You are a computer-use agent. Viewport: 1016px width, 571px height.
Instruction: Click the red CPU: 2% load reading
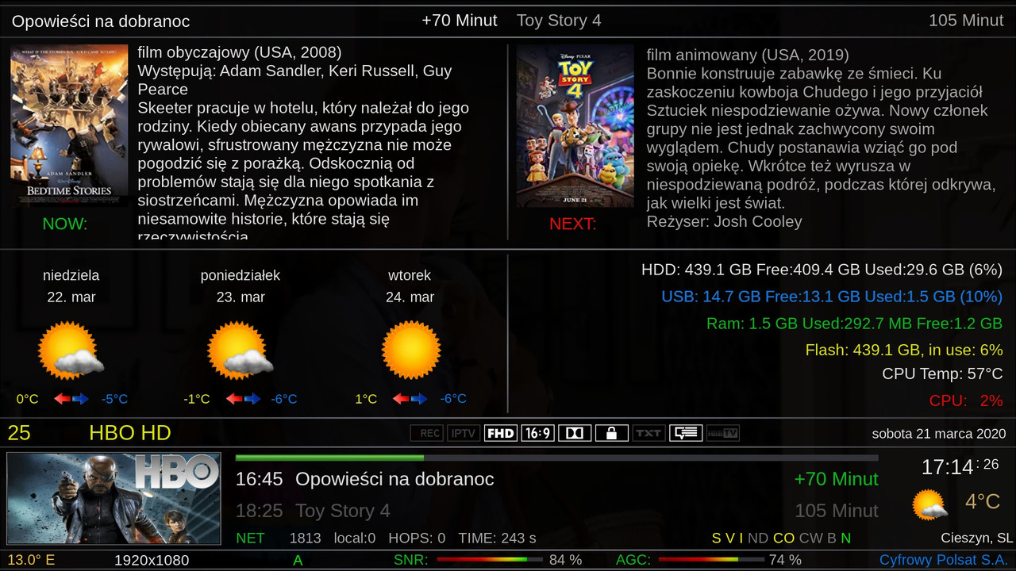(966, 400)
